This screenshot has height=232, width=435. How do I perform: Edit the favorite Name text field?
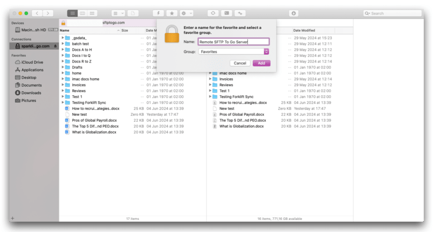[x=233, y=42]
